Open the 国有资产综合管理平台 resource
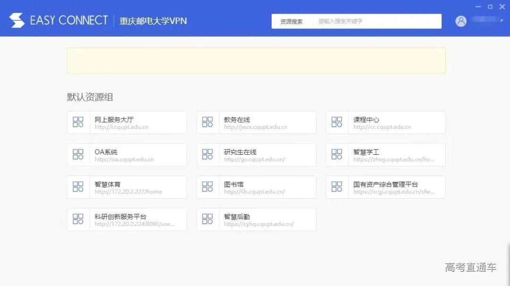The width and height of the screenshot is (510, 286). pos(385,187)
